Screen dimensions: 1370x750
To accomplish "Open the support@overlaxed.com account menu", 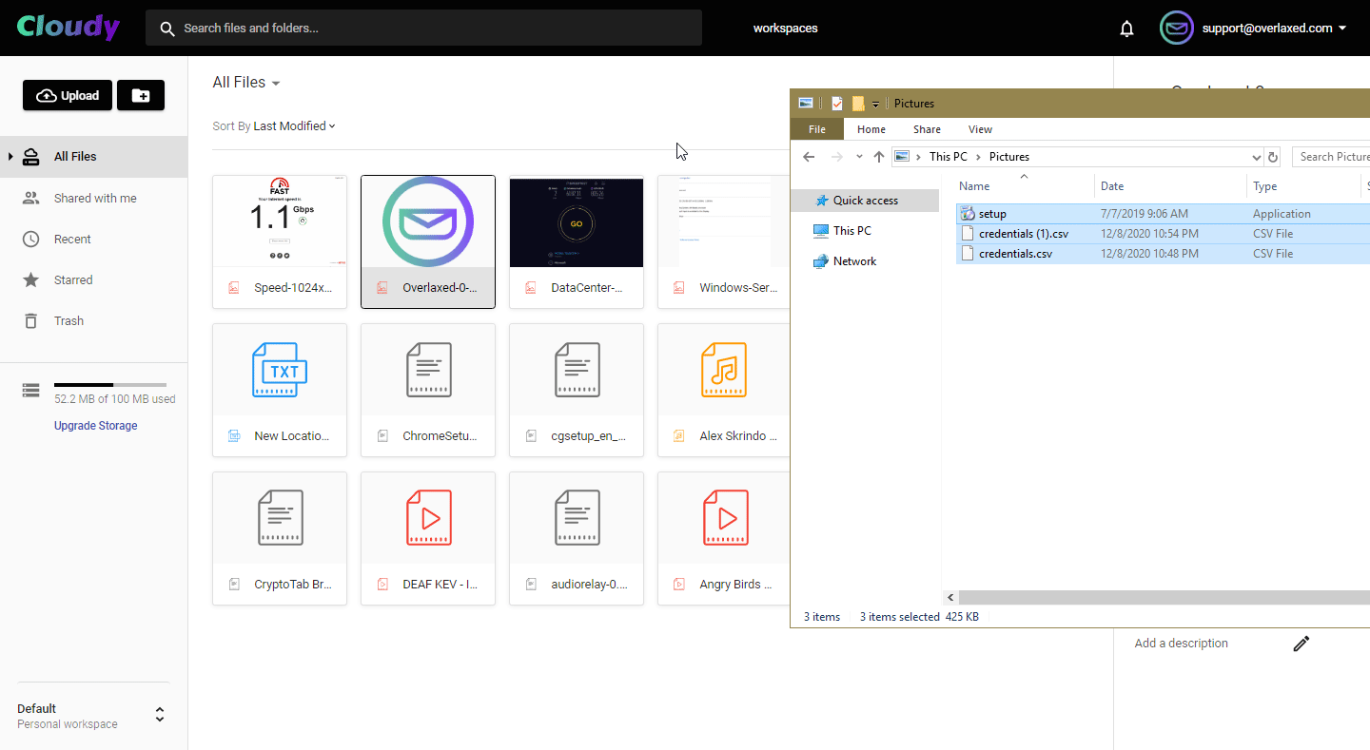I will [x=1275, y=29].
